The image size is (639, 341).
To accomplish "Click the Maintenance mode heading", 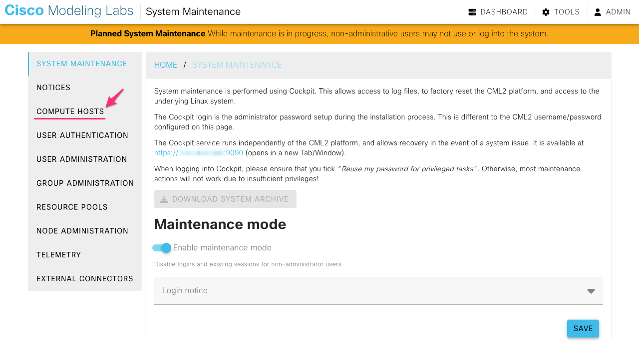I will click(x=220, y=225).
